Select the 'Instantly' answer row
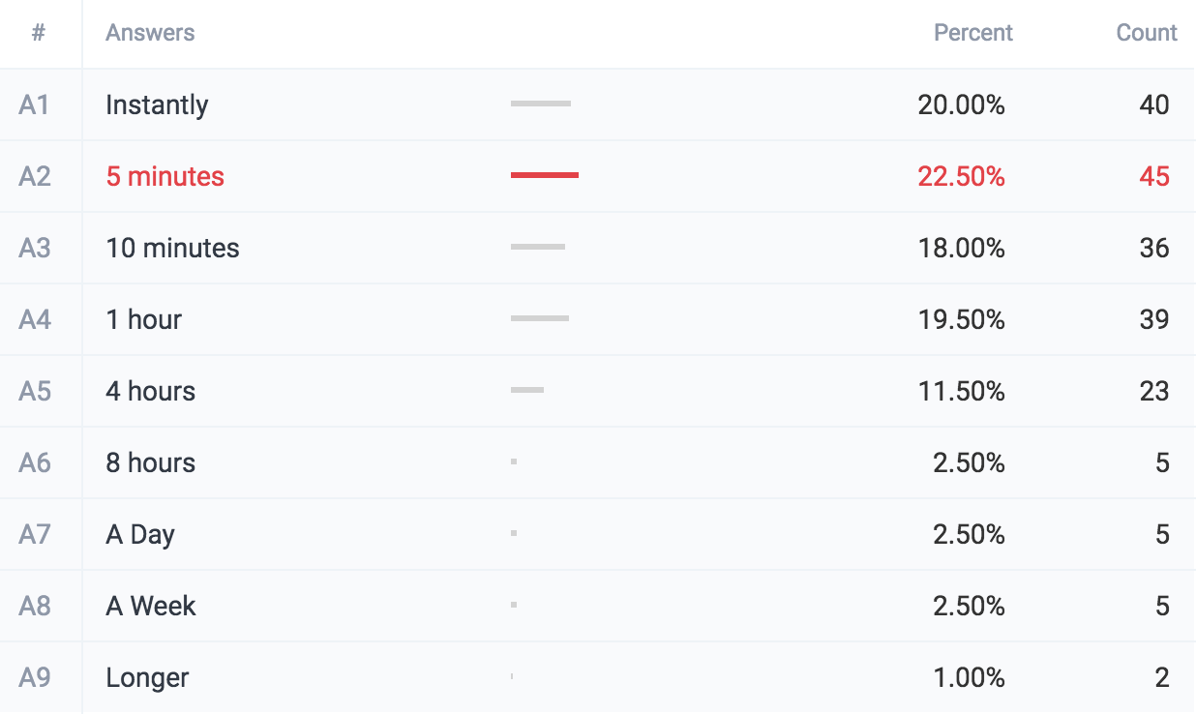This screenshot has height=714, width=1196. point(157,104)
